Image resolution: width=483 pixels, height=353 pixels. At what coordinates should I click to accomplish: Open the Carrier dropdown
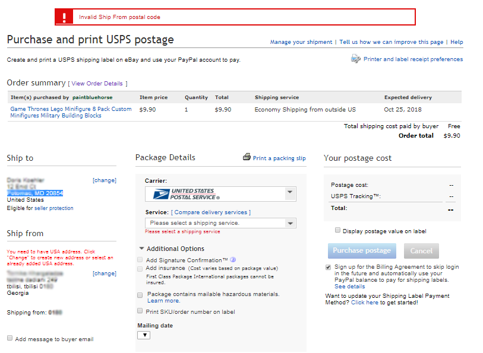pos(220,194)
